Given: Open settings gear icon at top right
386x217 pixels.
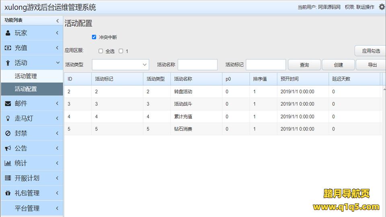Looking at the screenshot, I should click(x=382, y=7).
